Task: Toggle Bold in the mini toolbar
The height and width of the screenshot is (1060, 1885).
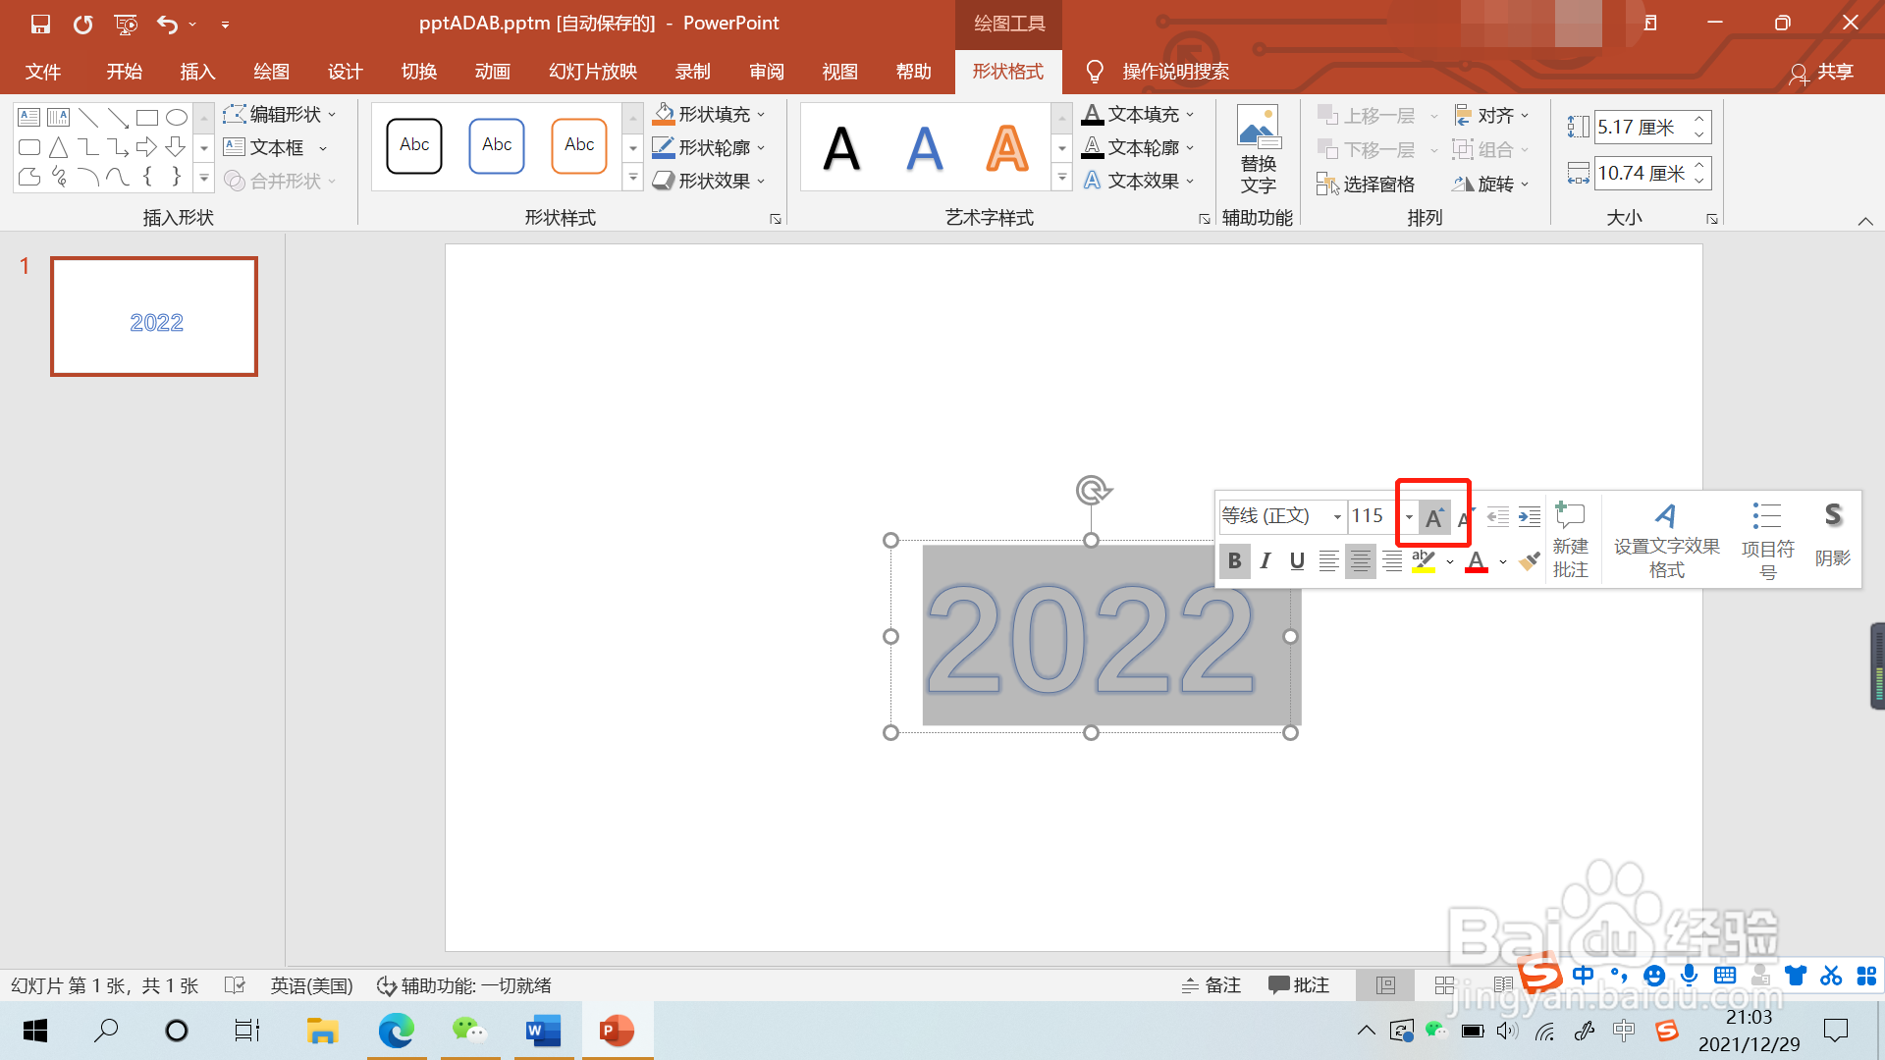Action: coord(1234,561)
